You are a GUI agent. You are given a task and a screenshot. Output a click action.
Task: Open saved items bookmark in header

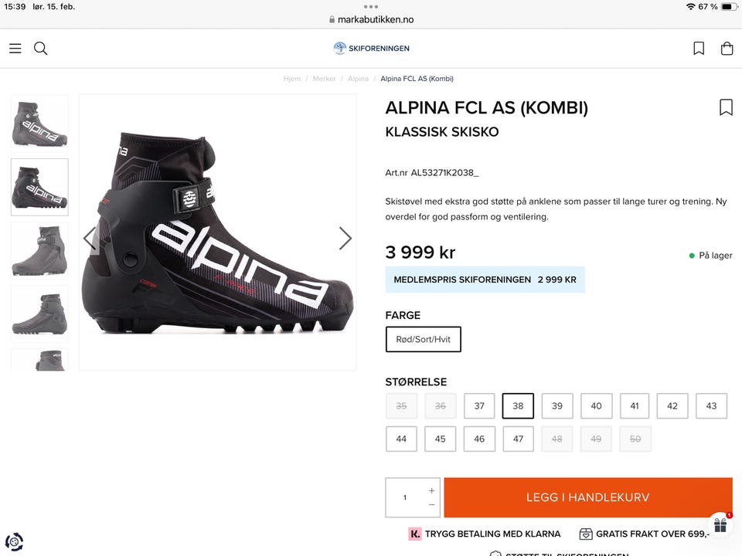pyautogui.click(x=699, y=49)
